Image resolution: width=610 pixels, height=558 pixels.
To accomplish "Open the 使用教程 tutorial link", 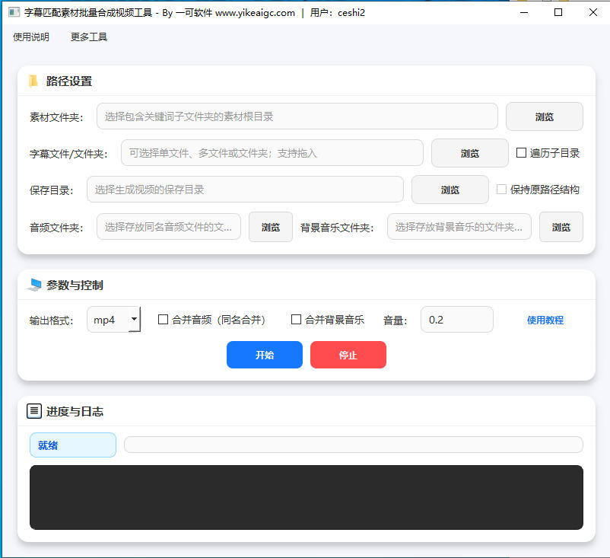I will click(x=545, y=320).
